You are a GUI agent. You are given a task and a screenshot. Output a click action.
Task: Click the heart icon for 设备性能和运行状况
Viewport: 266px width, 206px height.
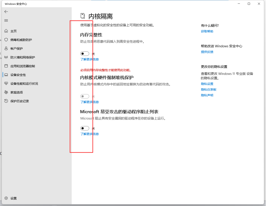6,84
